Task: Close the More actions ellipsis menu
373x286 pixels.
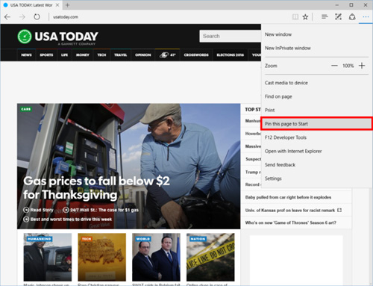Action: (366, 16)
